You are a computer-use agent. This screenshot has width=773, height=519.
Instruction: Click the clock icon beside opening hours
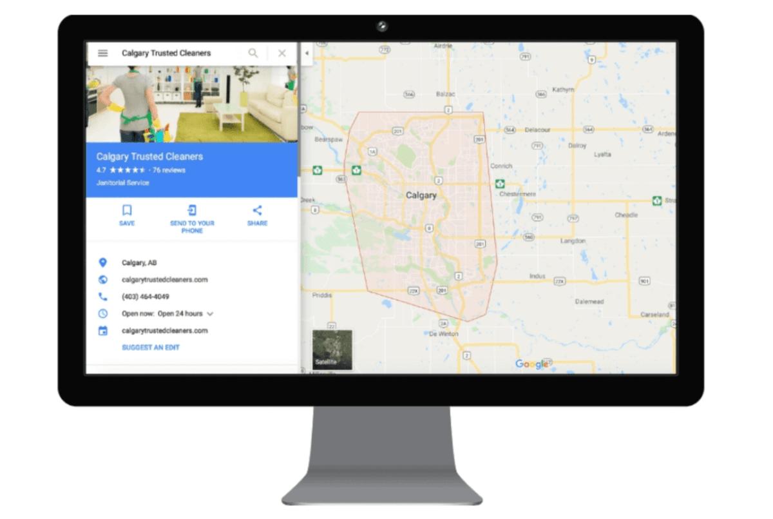(x=104, y=314)
